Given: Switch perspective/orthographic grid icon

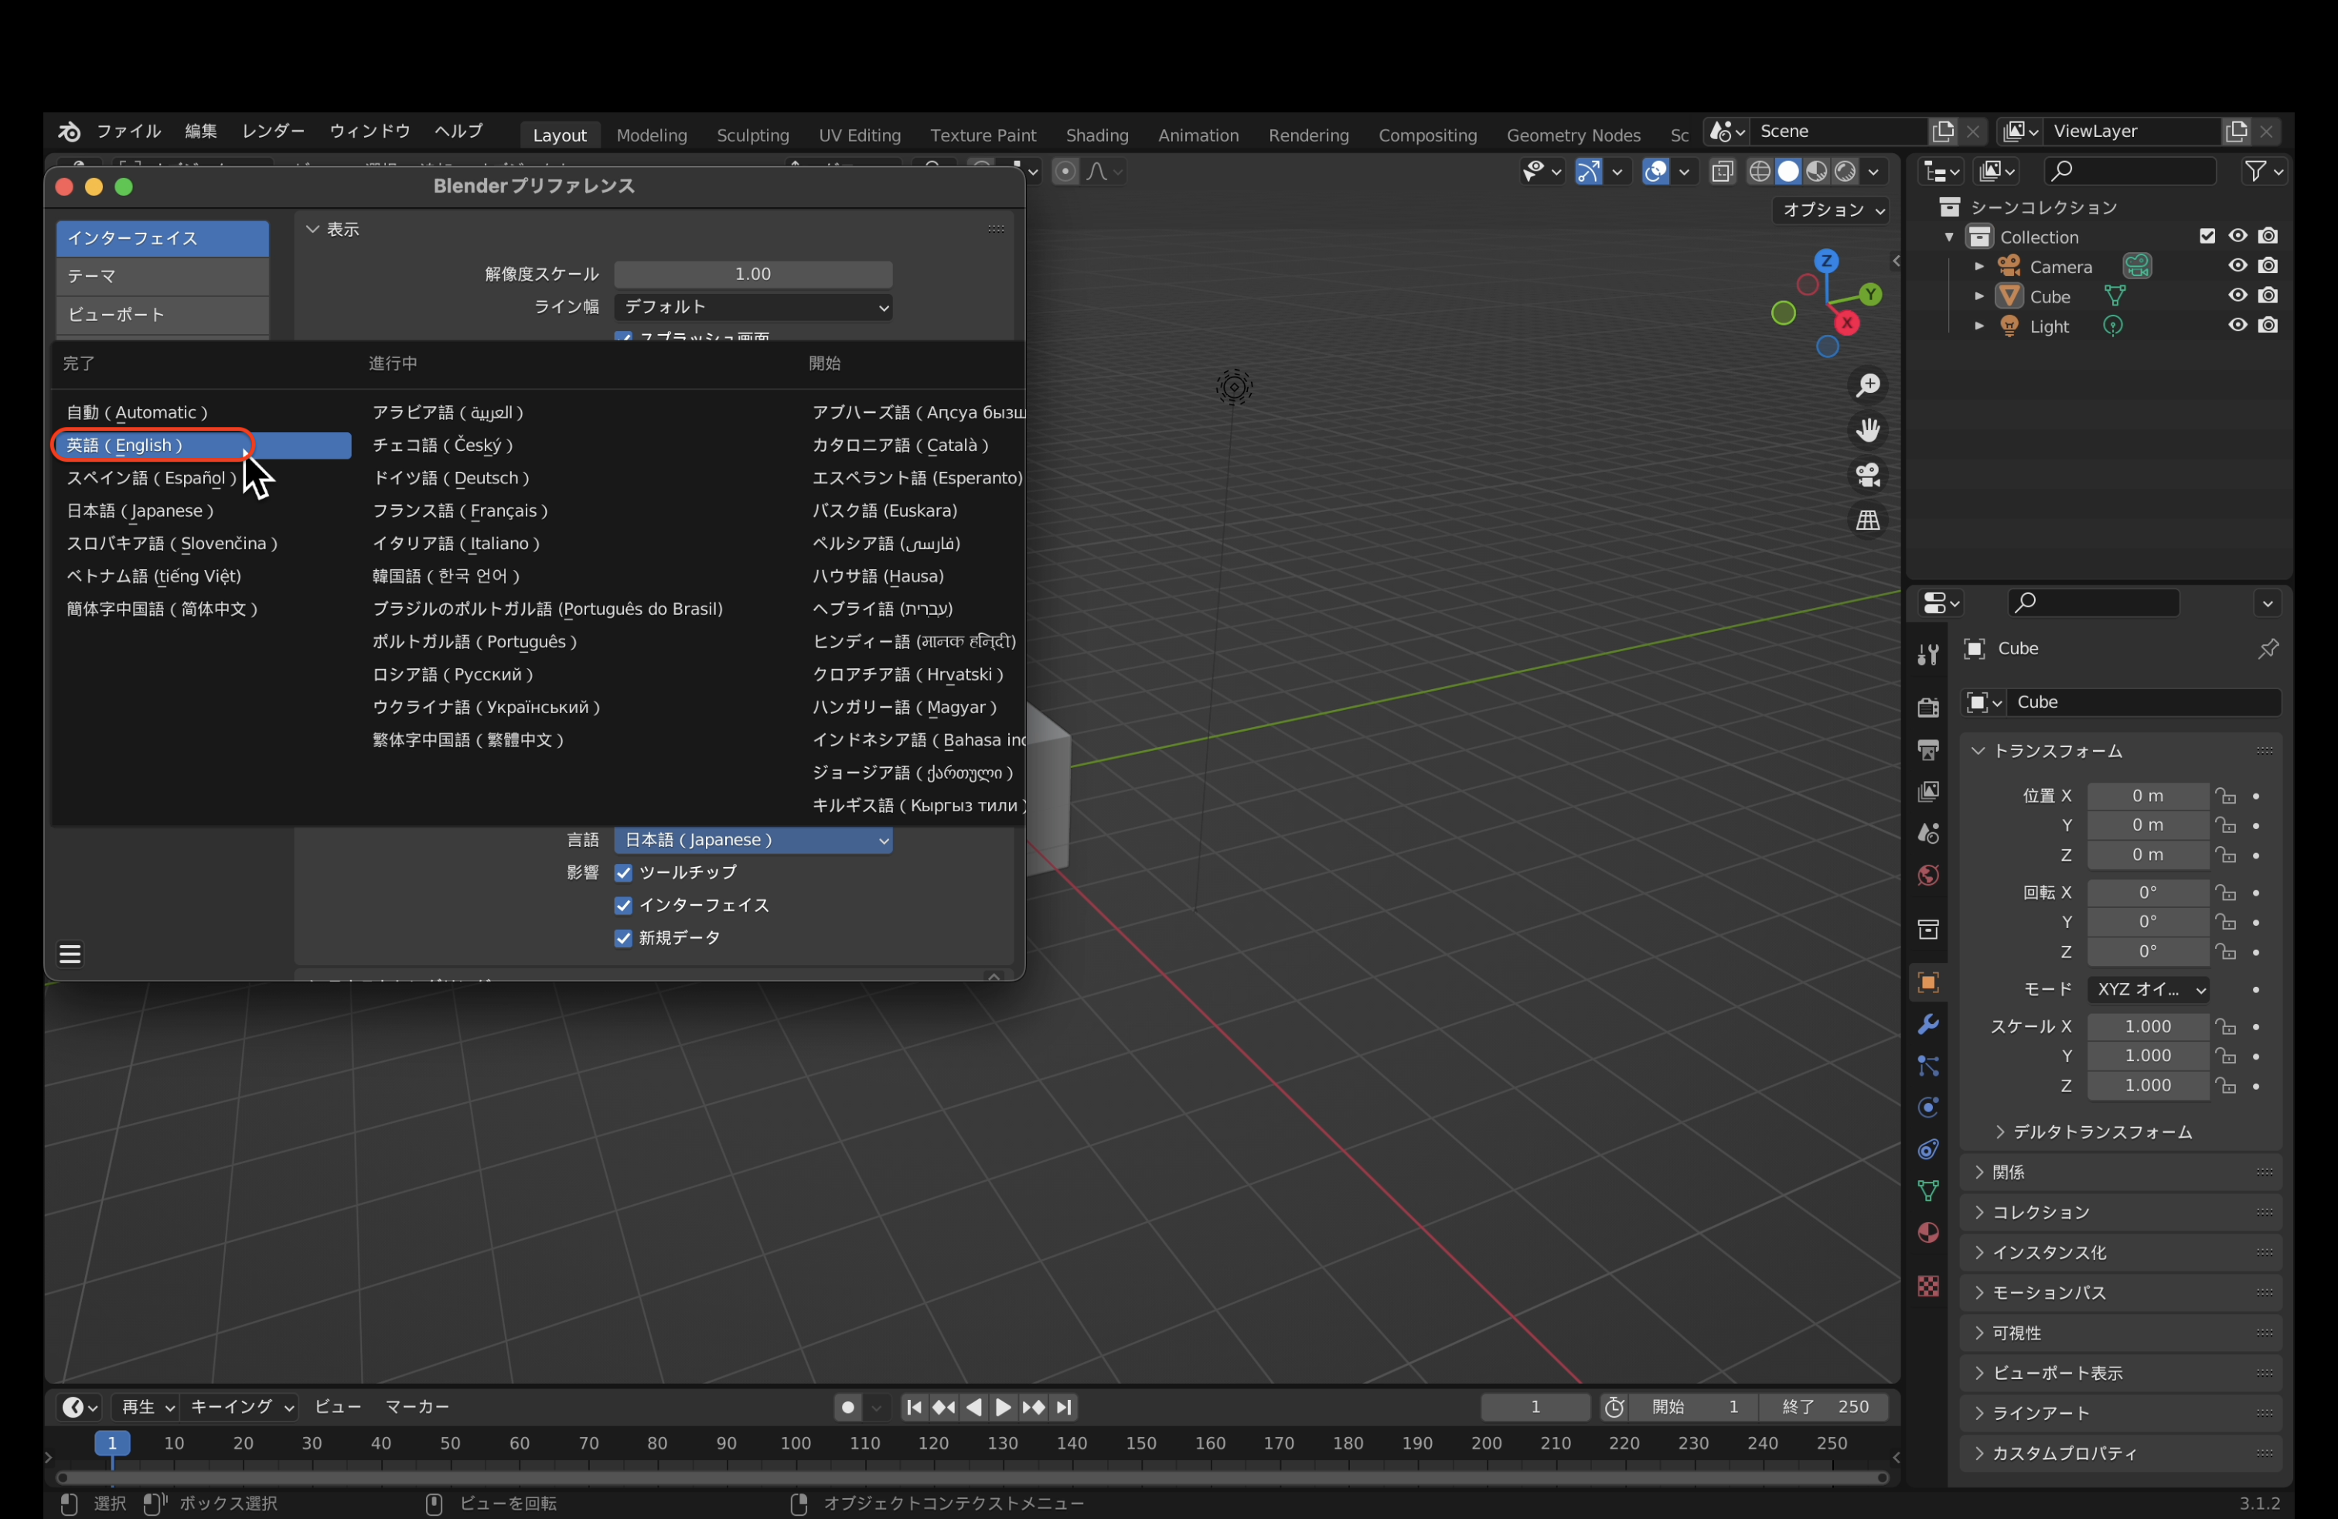Looking at the screenshot, I should pyautogui.click(x=1867, y=521).
